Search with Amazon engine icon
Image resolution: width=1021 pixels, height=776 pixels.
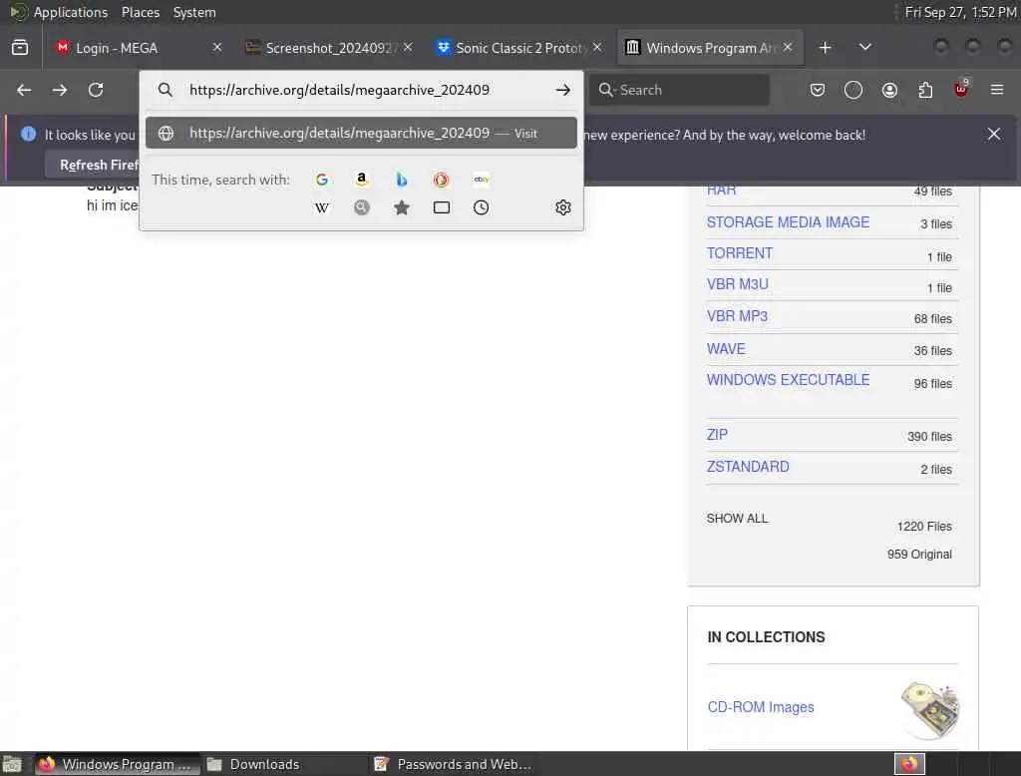(361, 180)
